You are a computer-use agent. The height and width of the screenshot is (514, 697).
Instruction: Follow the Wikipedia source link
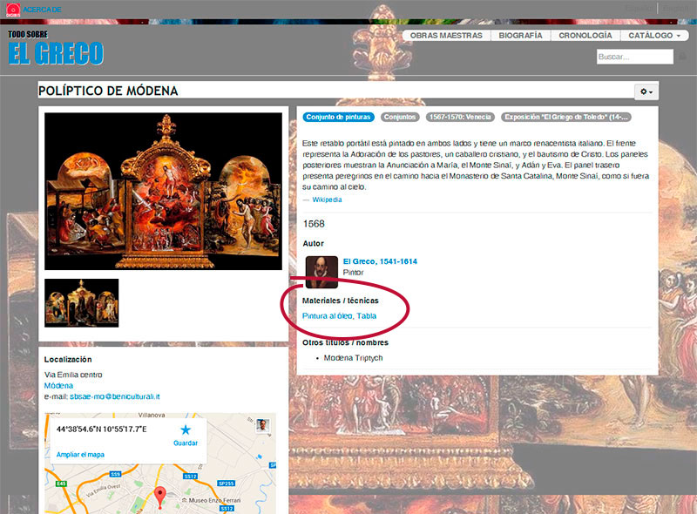point(327,200)
